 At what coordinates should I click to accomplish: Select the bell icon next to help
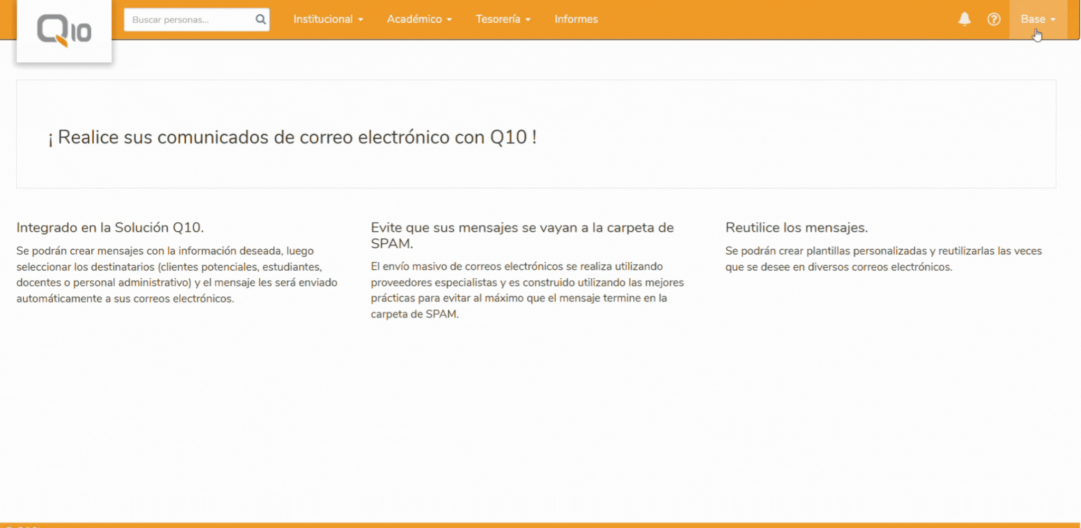964,19
